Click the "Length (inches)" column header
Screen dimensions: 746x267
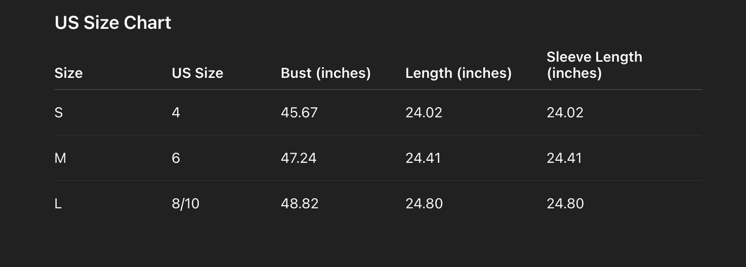coord(458,73)
